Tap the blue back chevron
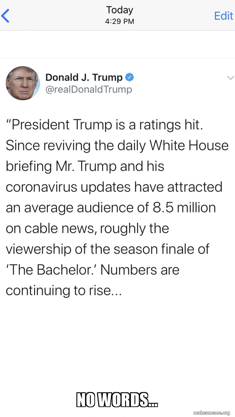The width and height of the screenshot is (235, 417). pyautogui.click(x=6, y=16)
